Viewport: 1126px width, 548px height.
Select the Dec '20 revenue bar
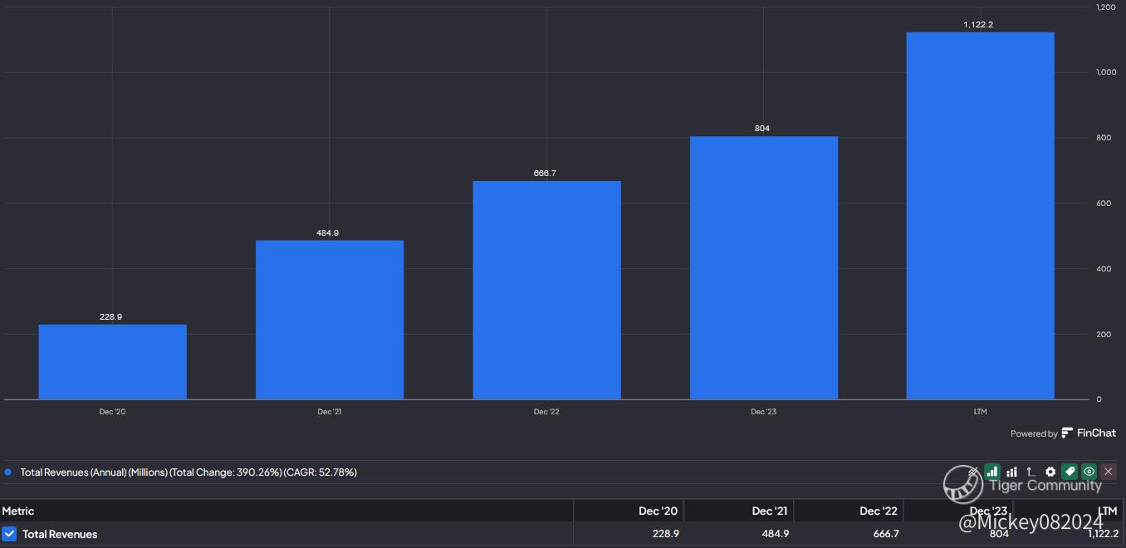coord(112,362)
